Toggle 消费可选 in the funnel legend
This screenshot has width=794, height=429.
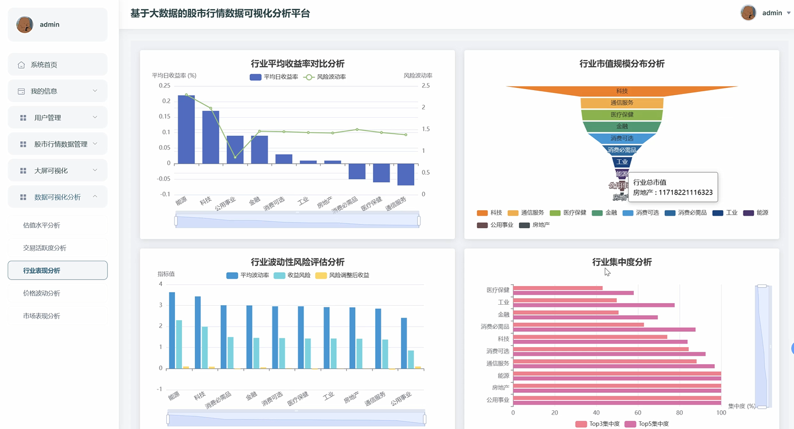(640, 213)
